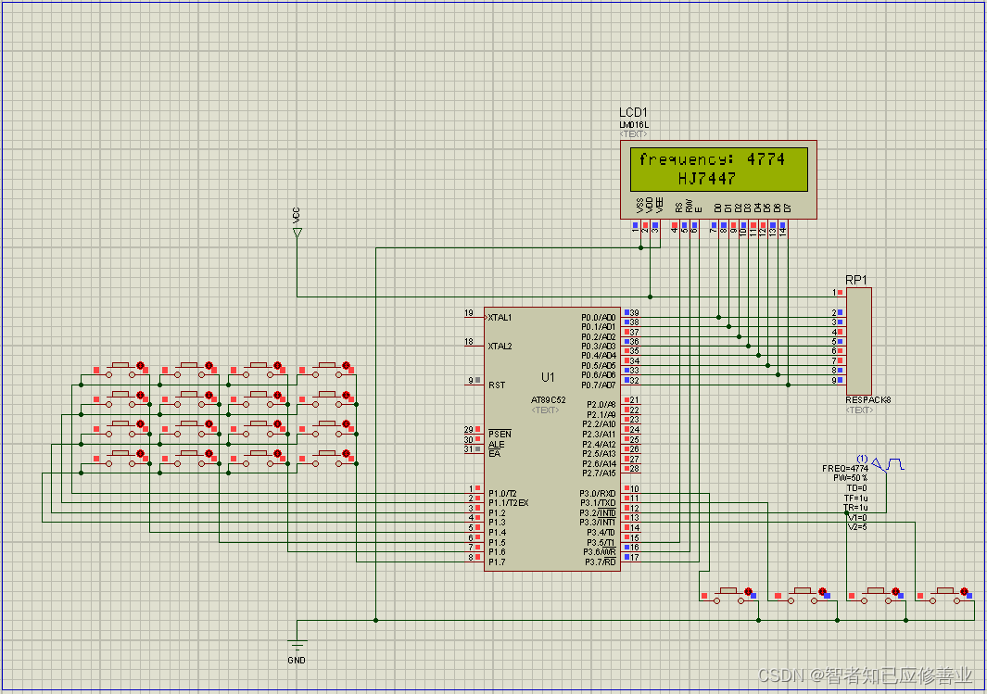Click the 'frequency: 4774' LCD line
The width and height of the screenshot is (987, 694).
click(x=712, y=159)
